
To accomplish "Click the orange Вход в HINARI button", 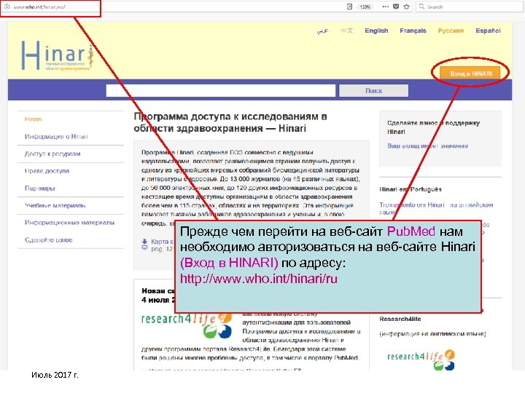I will coord(470,74).
